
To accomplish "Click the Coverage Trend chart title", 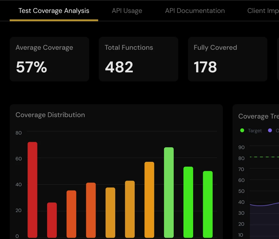I will (x=258, y=116).
